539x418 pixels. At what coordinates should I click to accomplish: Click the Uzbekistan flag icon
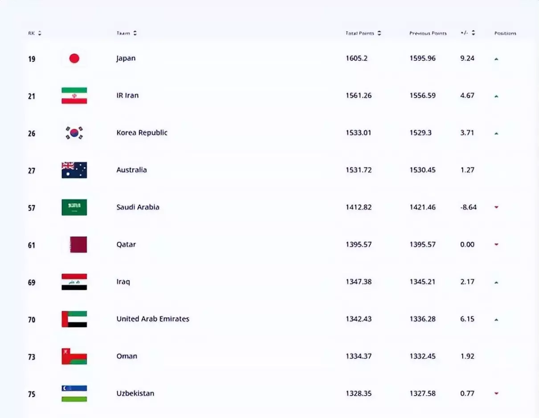click(x=74, y=393)
